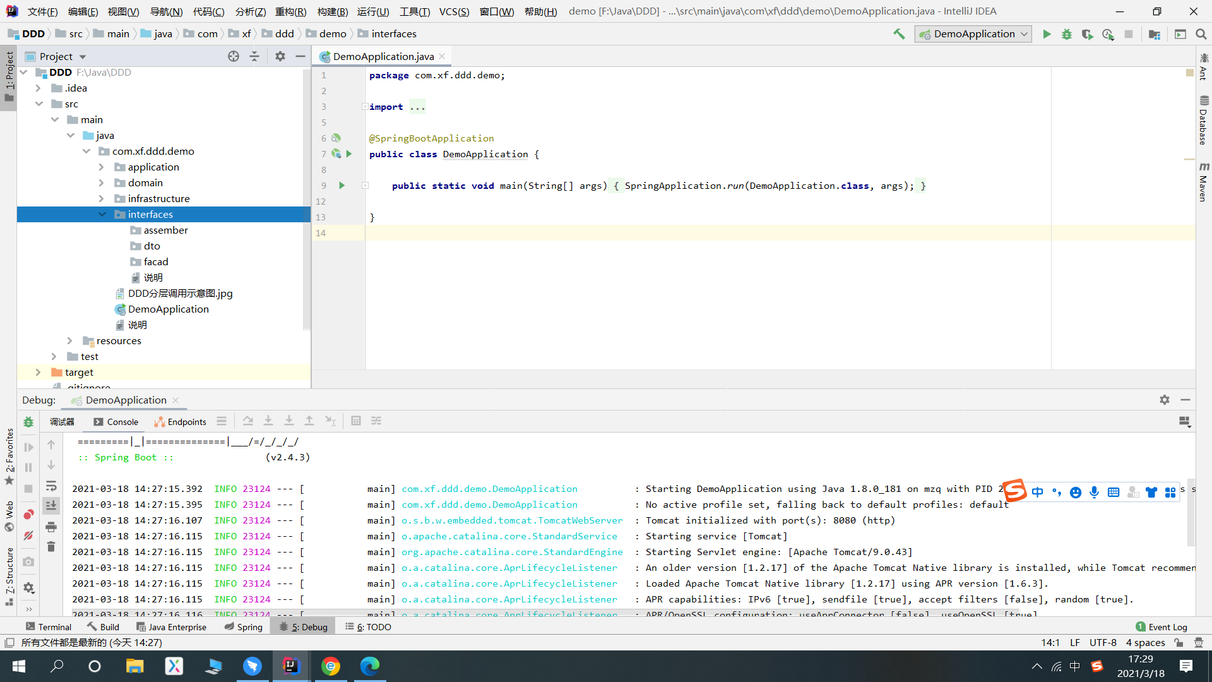Click the Search Everywhere magnifier icon
This screenshot has width=1212, height=682.
click(x=1201, y=34)
